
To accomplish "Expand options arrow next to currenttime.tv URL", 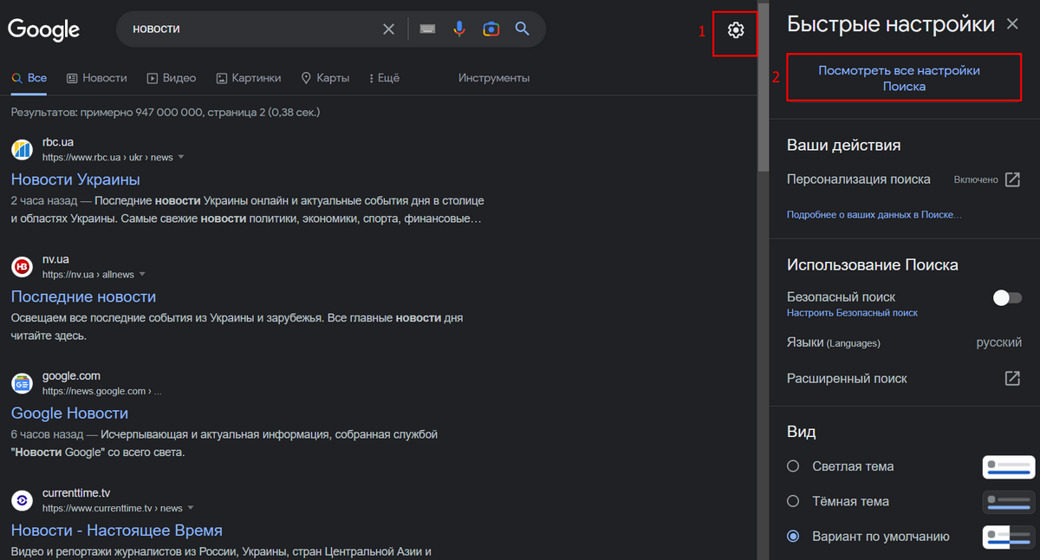I will click(x=191, y=508).
